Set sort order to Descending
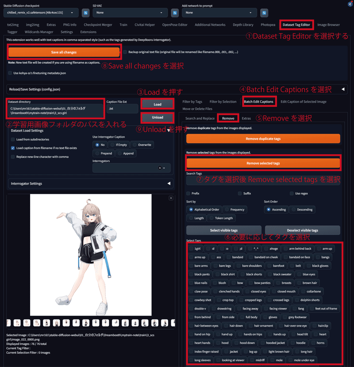This screenshot has height=367, width=354. point(302,209)
